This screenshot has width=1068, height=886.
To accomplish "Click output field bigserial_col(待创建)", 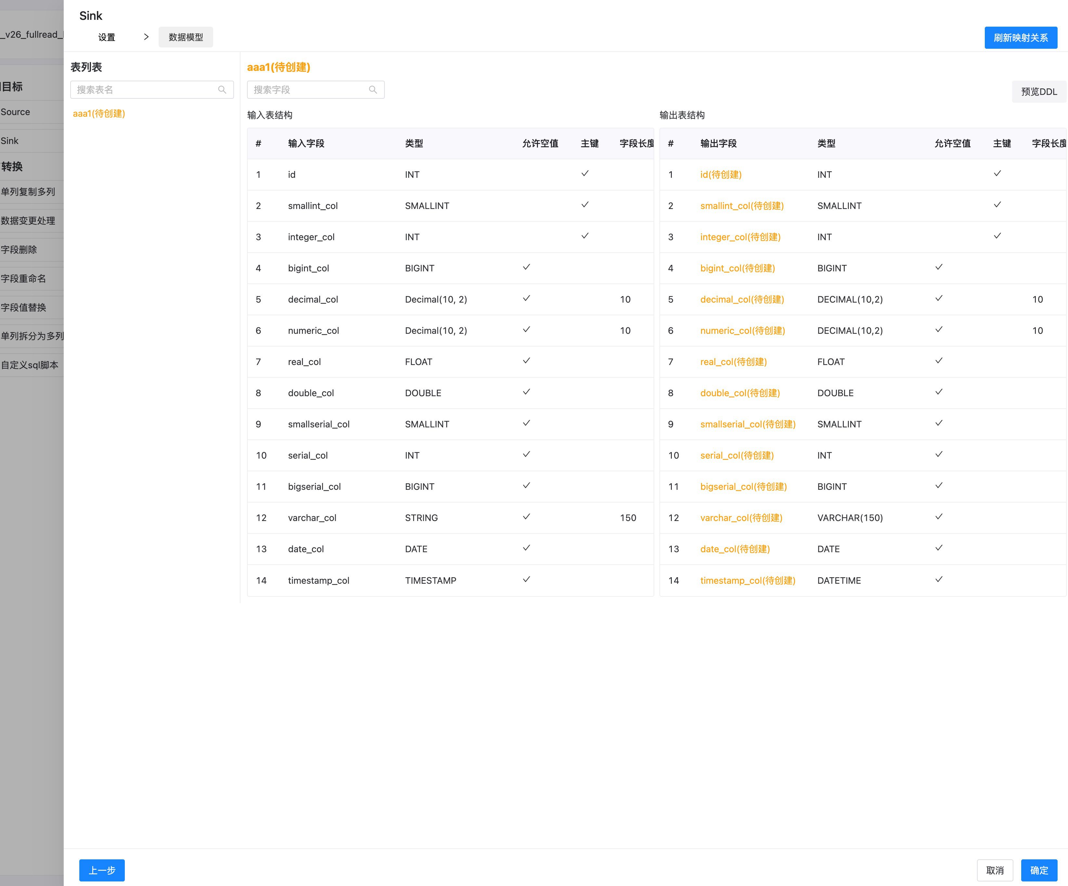I will (x=744, y=486).
